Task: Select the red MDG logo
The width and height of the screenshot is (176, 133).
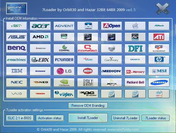Action: click(88, 71)
